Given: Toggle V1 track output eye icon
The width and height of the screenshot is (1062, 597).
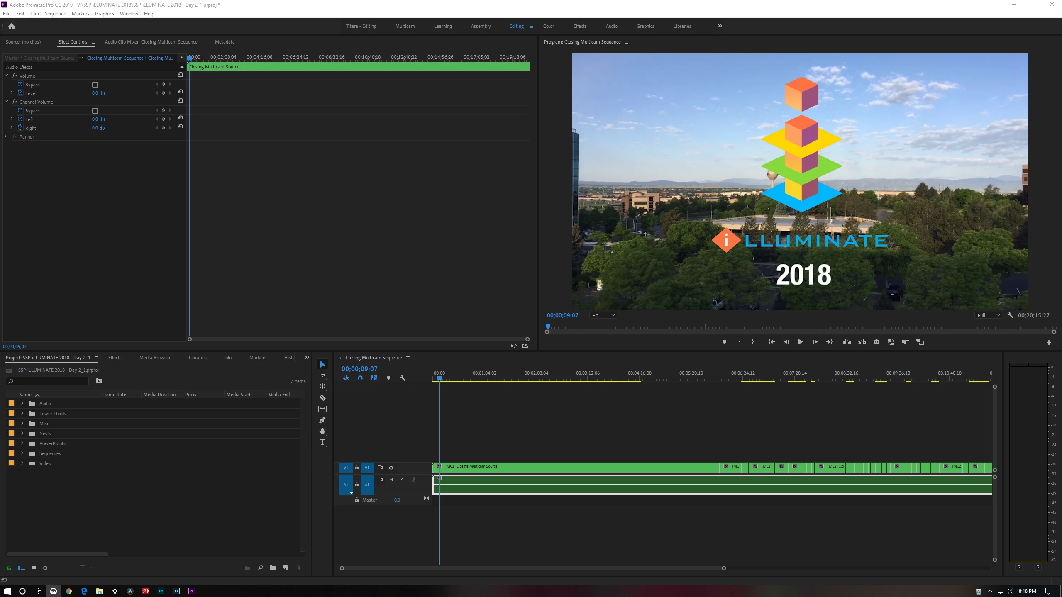Looking at the screenshot, I should [x=391, y=468].
